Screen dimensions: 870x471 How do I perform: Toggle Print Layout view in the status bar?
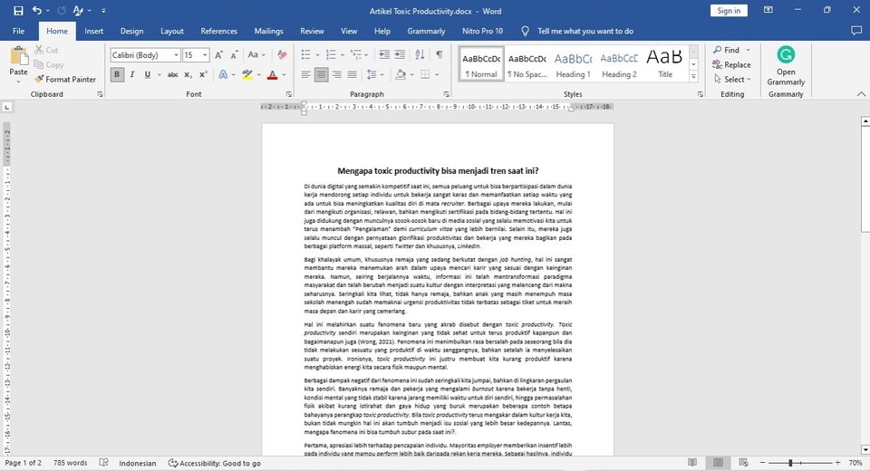(x=718, y=463)
